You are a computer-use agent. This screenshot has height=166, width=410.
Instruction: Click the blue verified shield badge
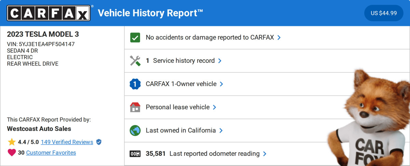point(99,142)
